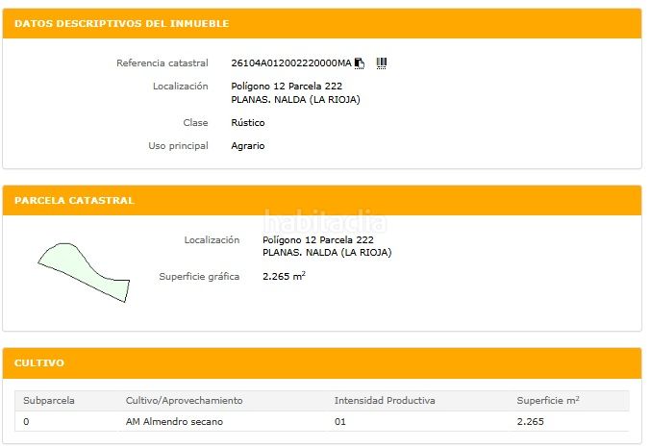Image resolution: width=650 pixels, height=448 pixels.
Task: Sort by the Cultivo/Aprovechamiento column header
Action: click(x=185, y=400)
